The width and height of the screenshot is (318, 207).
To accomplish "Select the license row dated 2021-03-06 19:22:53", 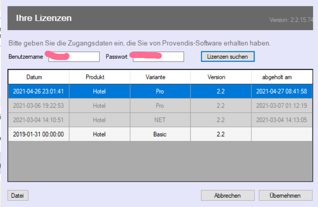I will click(x=38, y=106).
